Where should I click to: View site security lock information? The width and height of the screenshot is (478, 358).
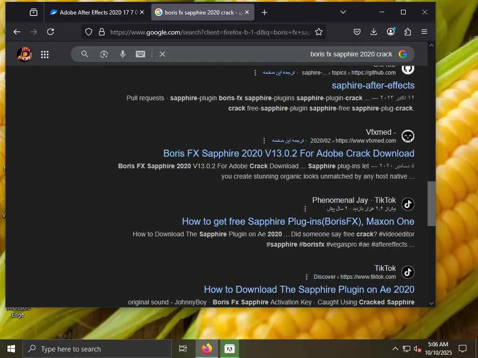102,32
